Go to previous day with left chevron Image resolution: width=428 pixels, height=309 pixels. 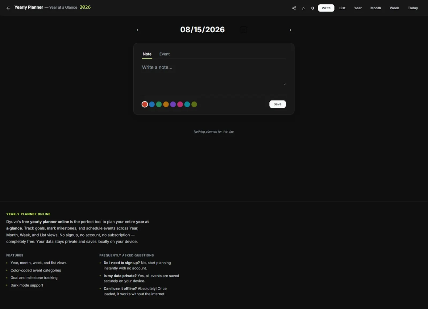tap(137, 30)
